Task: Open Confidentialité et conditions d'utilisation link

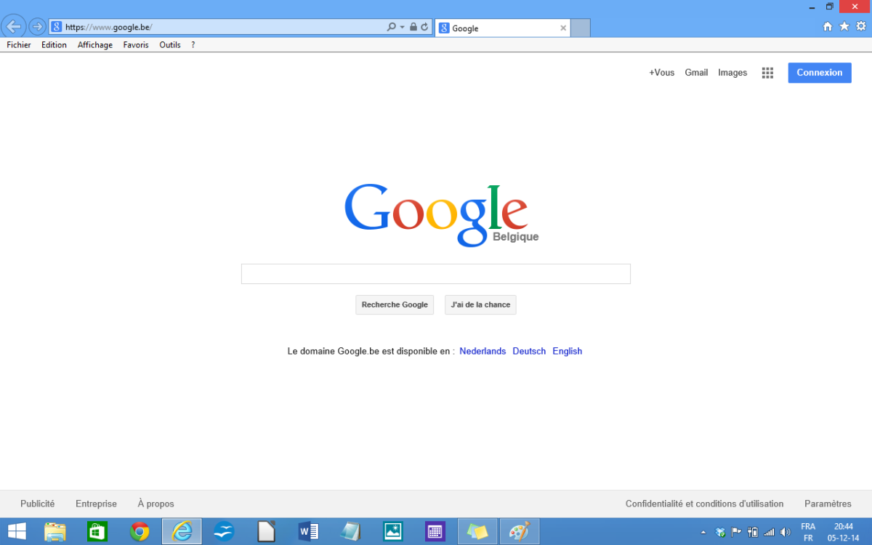Action: point(705,504)
